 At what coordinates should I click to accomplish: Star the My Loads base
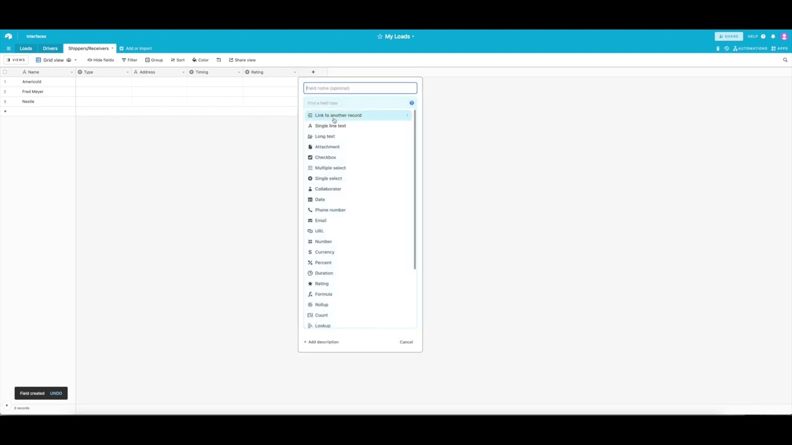click(380, 36)
